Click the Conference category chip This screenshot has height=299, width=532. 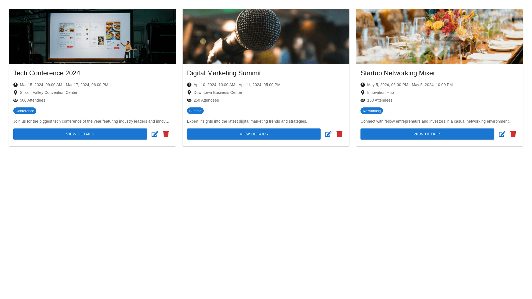point(25,111)
